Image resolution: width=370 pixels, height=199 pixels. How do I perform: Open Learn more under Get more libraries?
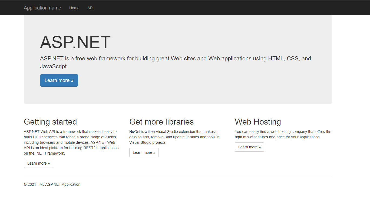(144, 152)
